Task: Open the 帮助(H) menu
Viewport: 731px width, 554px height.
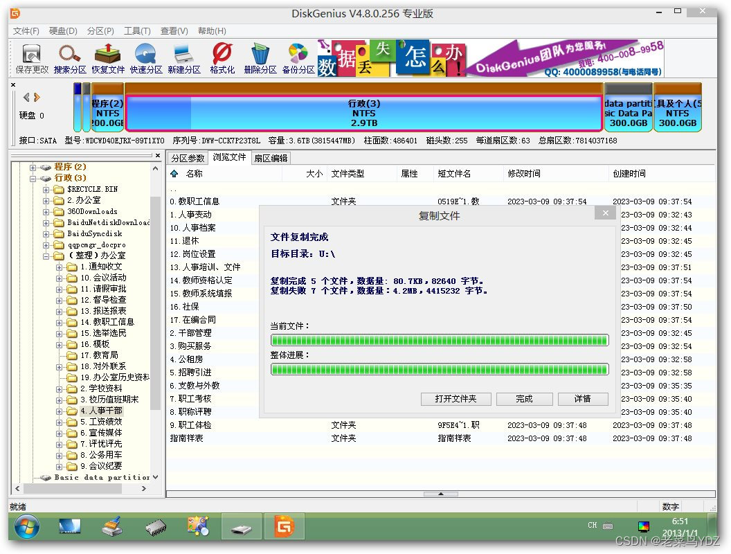Action: pos(212,30)
